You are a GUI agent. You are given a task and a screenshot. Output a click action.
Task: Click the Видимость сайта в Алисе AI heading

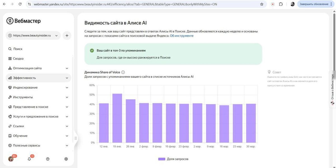coord(116,23)
